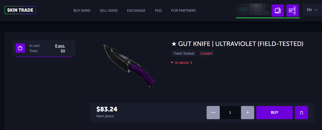The width and height of the screenshot is (322, 130).
Task: Increase quantity with the plus button
Action: tap(248, 113)
